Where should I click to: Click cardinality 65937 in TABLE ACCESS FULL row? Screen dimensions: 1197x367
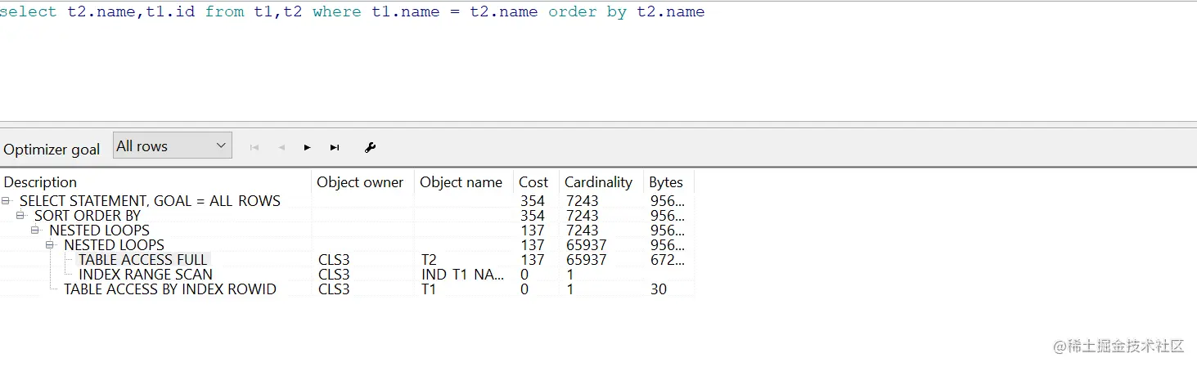coord(586,259)
